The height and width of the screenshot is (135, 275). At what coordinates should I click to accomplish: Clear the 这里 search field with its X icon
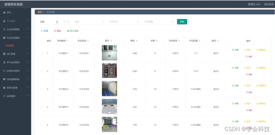click(68, 22)
